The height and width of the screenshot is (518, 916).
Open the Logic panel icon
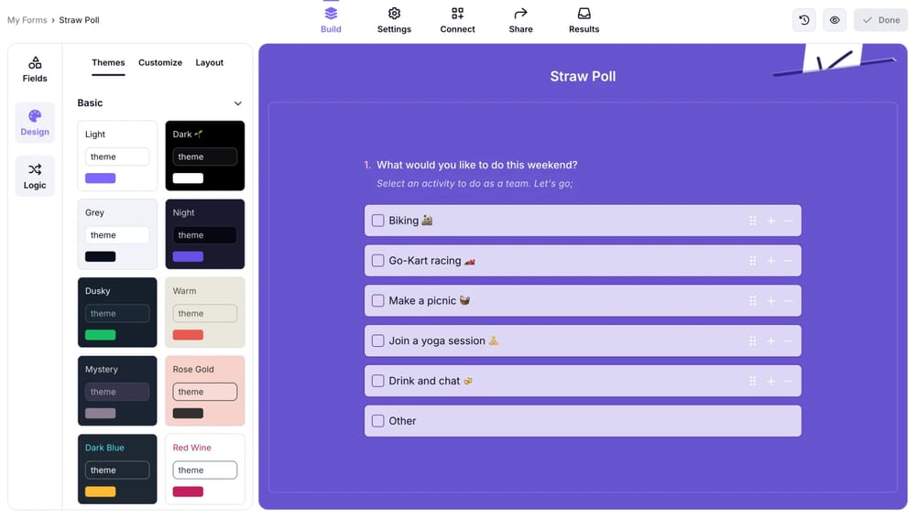coord(35,169)
